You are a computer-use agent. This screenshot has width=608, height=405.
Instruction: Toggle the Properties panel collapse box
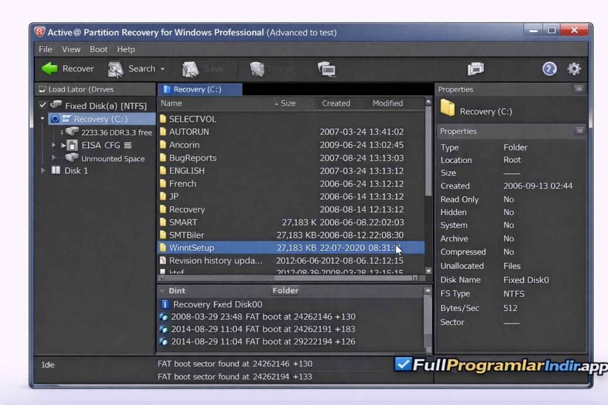[579, 89]
